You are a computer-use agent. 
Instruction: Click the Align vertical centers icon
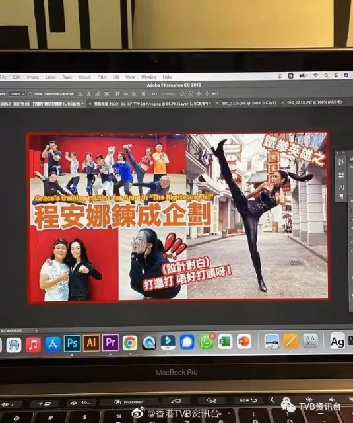coord(126,94)
